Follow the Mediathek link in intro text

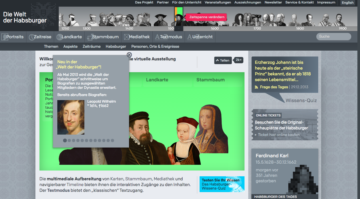click(164, 179)
